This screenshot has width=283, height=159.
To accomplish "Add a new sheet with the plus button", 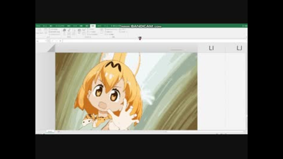I will pyautogui.click(x=59, y=132).
